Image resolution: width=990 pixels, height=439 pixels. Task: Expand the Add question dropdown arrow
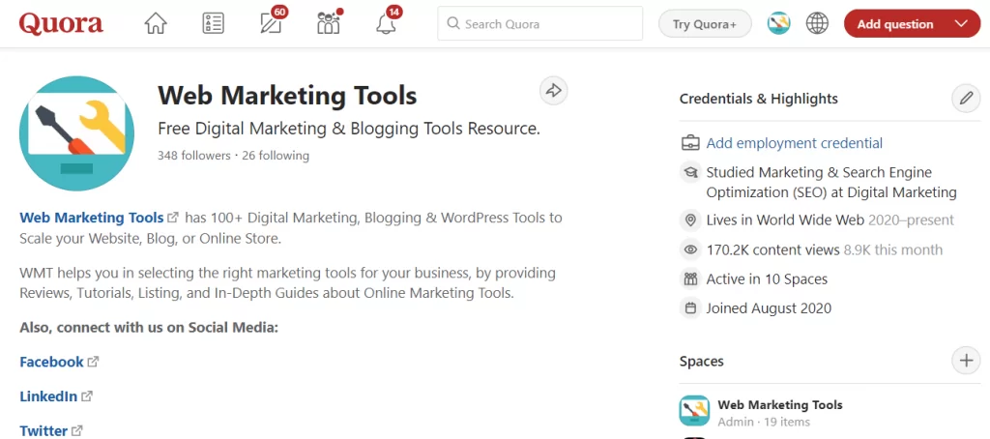click(x=962, y=24)
